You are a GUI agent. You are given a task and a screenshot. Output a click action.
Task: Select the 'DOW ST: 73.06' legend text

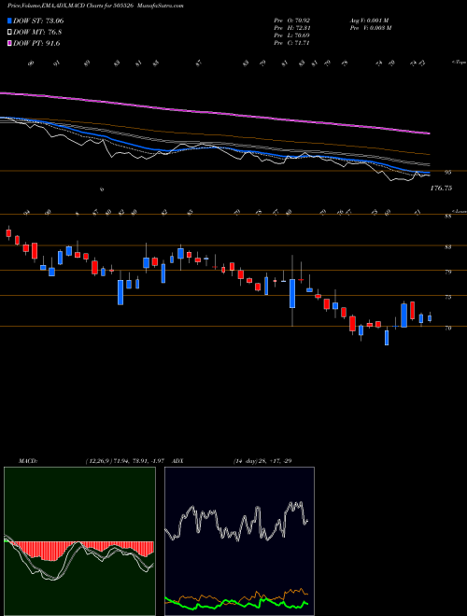tap(38, 21)
